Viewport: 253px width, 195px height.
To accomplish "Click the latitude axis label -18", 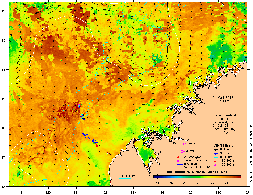I will click(x=3, y=187).
